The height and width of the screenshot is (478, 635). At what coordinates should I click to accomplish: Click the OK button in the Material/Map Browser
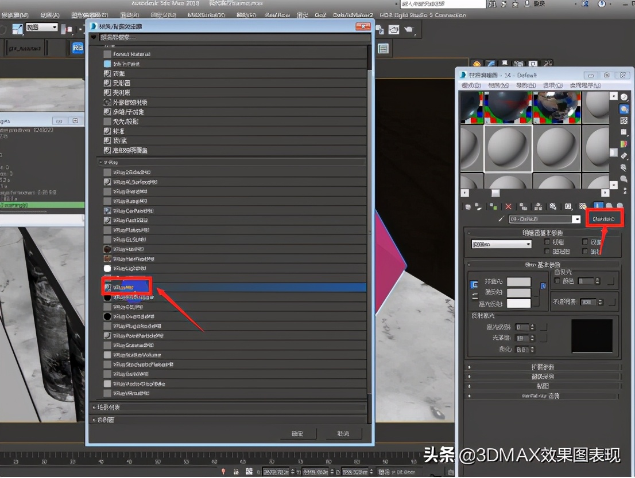pyautogui.click(x=299, y=434)
